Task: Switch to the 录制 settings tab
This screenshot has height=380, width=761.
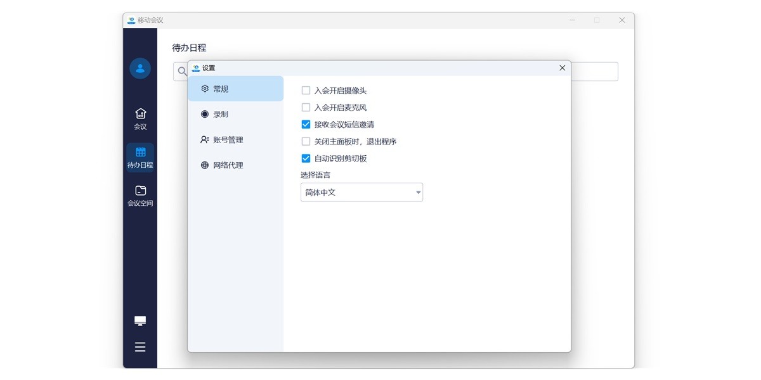Action: click(x=235, y=115)
